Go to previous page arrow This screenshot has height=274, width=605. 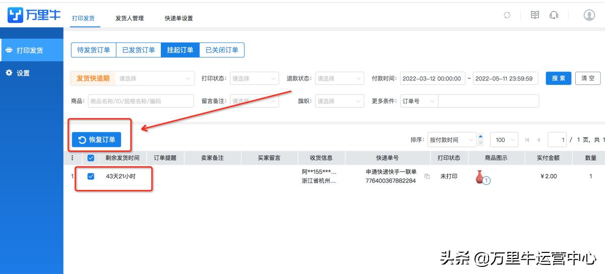point(538,140)
